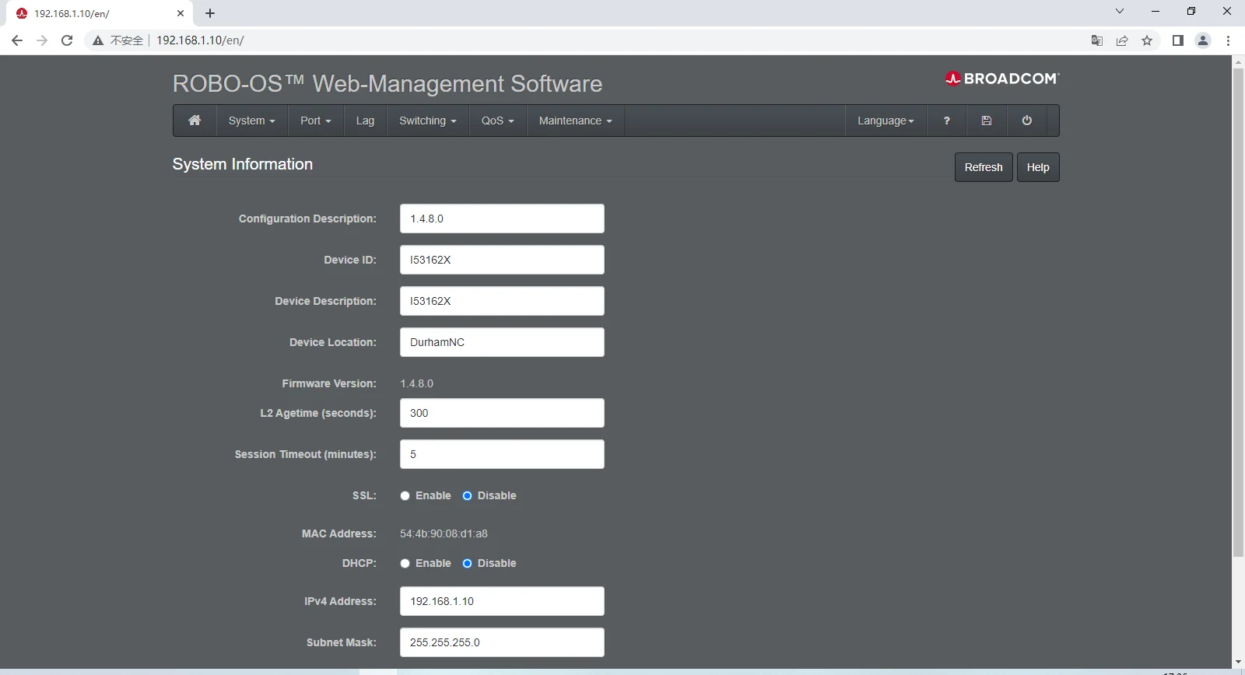
Task: Click the Session Timeout minutes field
Action: coord(502,454)
